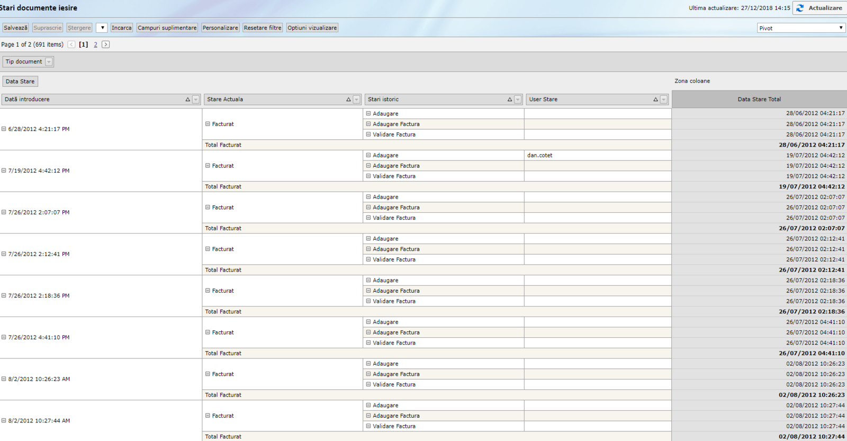Open filter icon on Tip document field
The image size is (847, 441).
[49, 62]
